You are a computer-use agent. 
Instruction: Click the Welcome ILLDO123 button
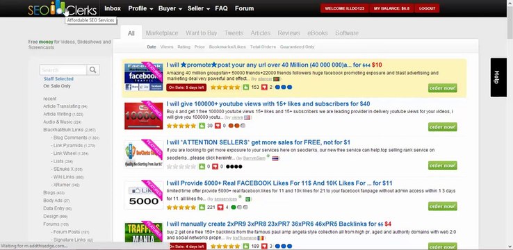(x=345, y=8)
